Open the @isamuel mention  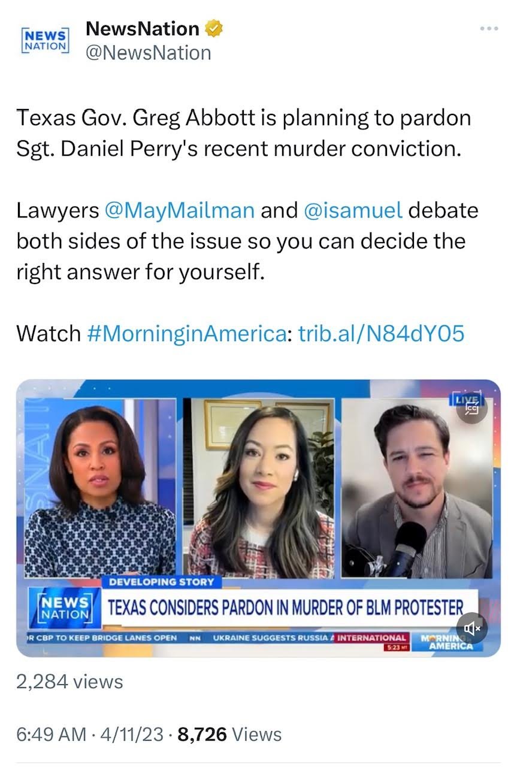coord(353,210)
